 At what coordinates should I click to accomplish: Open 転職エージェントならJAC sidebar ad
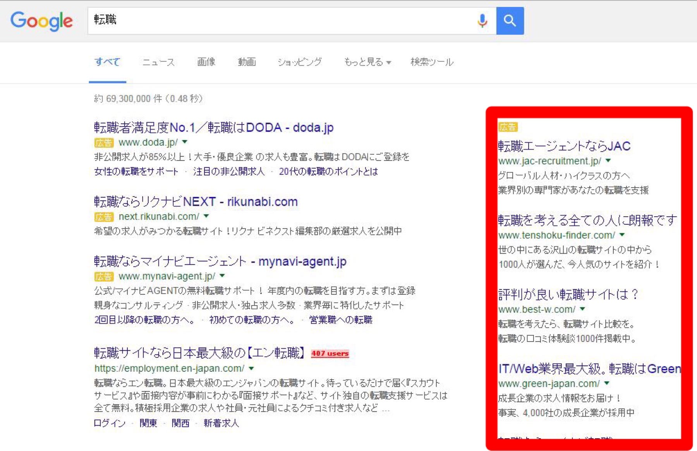[564, 146]
